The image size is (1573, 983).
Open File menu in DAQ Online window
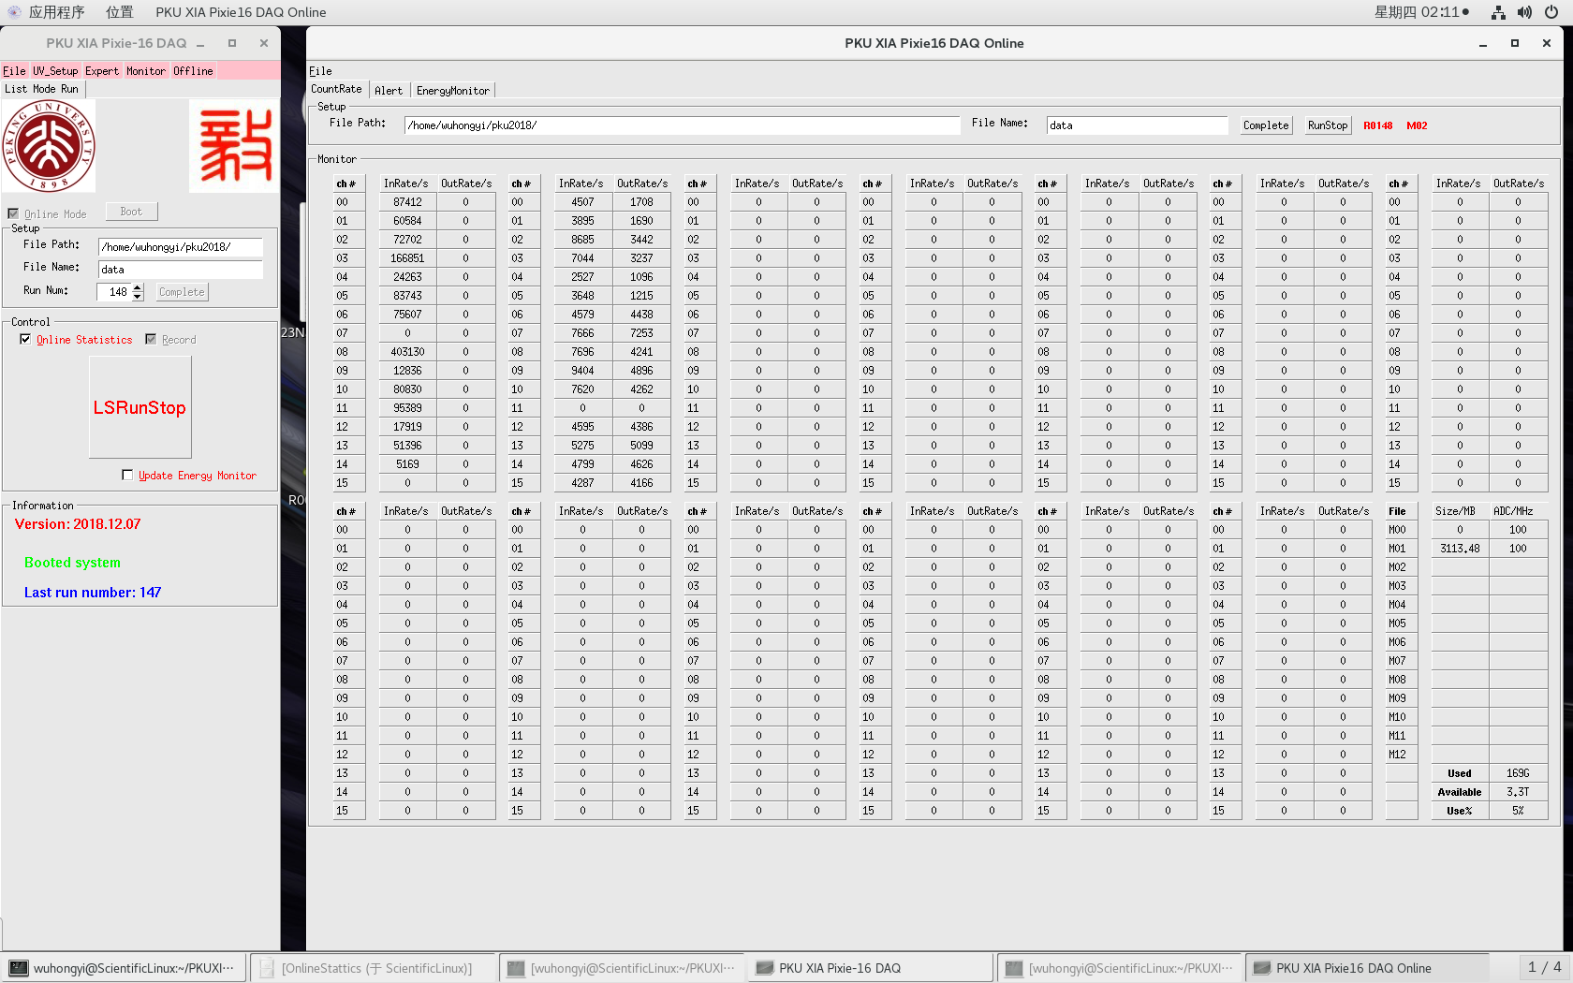click(x=320, y=71)
